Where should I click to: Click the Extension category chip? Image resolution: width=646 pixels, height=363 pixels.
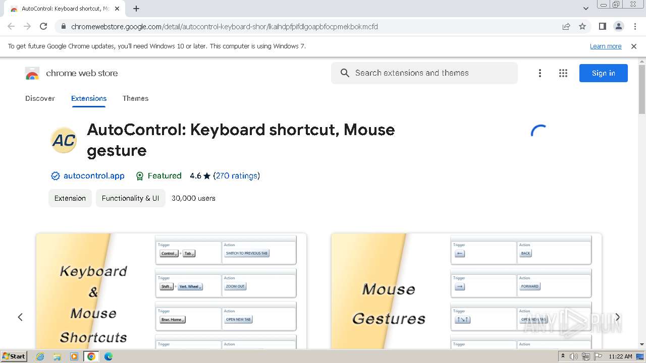(70, 198)
